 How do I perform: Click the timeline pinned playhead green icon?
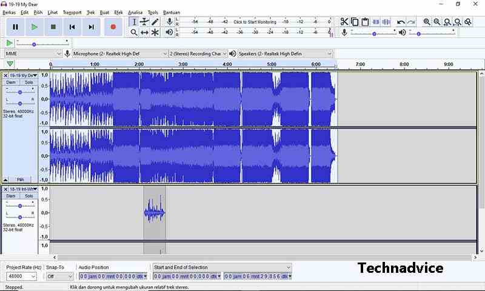click(x=10, y=64)
